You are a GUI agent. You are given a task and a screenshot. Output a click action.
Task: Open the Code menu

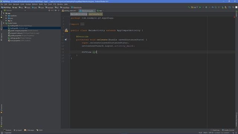[22, 4]
